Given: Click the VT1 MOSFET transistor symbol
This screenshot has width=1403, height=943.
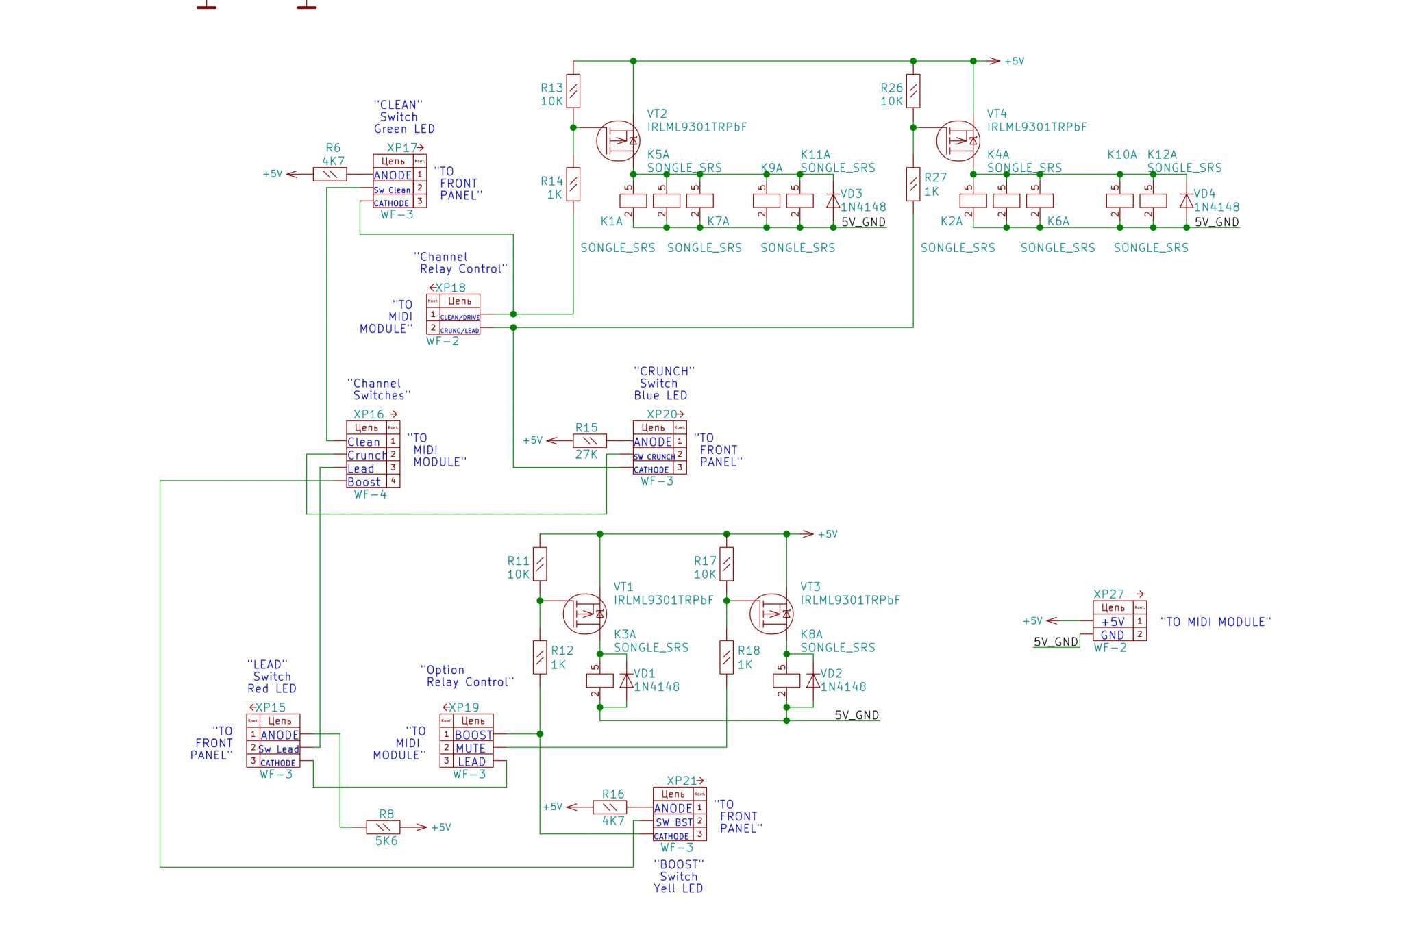Looking at the screenshot, I should (584, 614).
